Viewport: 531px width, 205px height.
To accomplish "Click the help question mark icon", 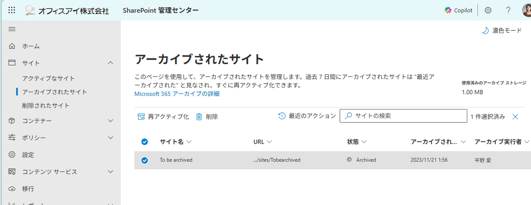I will click(508, 10).
